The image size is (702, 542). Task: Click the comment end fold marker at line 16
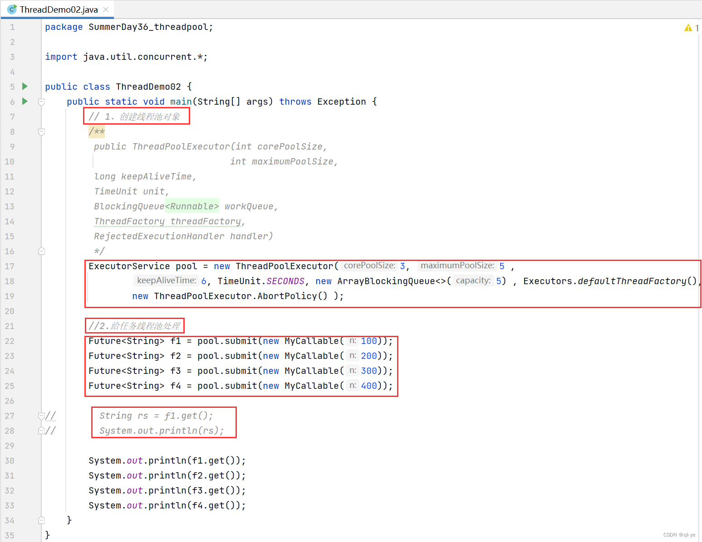(41, 251)
